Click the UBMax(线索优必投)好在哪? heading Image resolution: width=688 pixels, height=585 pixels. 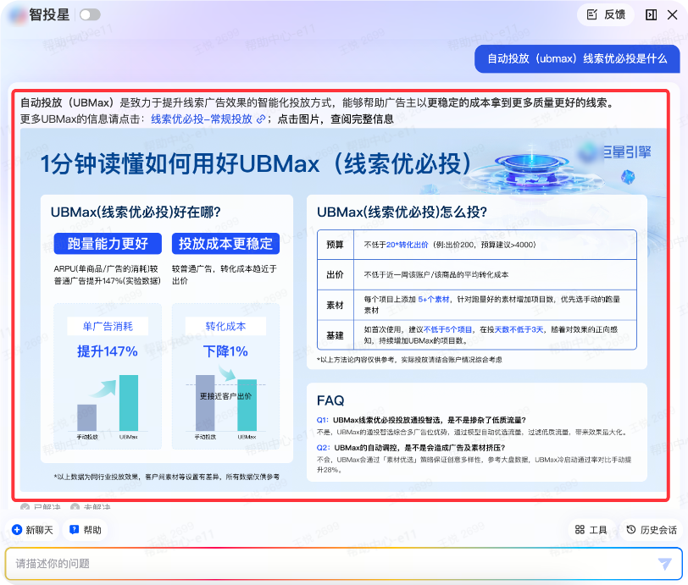(x=136, y=212)
